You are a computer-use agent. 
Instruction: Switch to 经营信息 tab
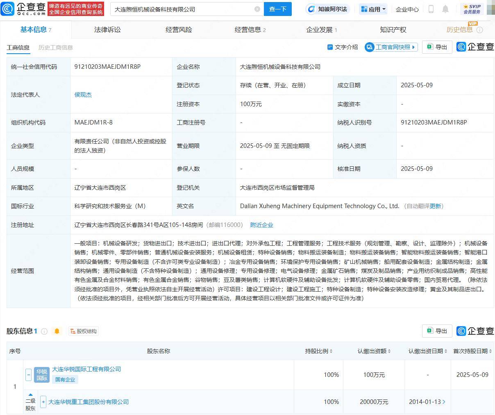250,29
